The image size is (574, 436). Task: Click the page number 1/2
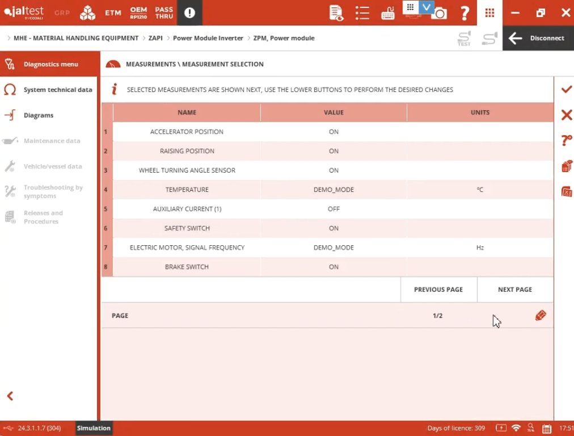[437, 316]
